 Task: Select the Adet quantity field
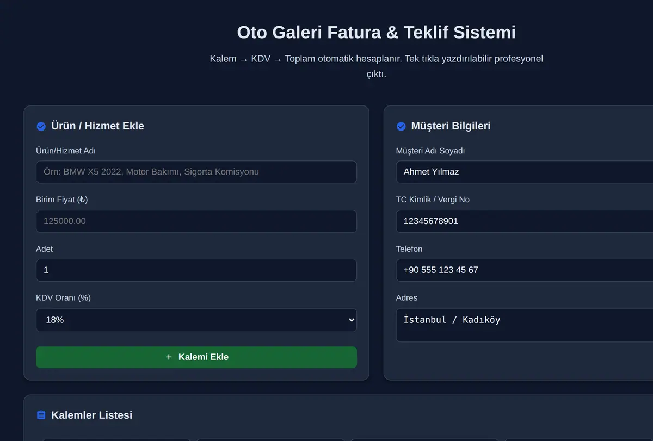196,270
